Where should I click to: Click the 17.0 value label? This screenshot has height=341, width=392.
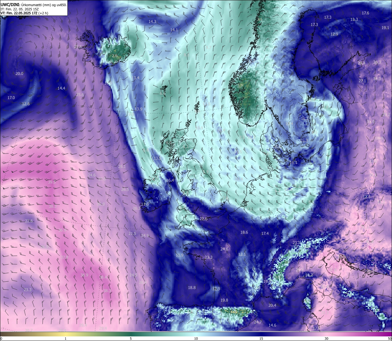pyautogui.click(x=11, y=98)
